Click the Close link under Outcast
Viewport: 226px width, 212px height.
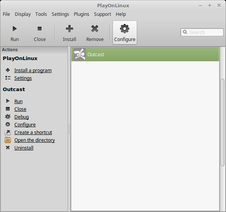pos(20,109)
